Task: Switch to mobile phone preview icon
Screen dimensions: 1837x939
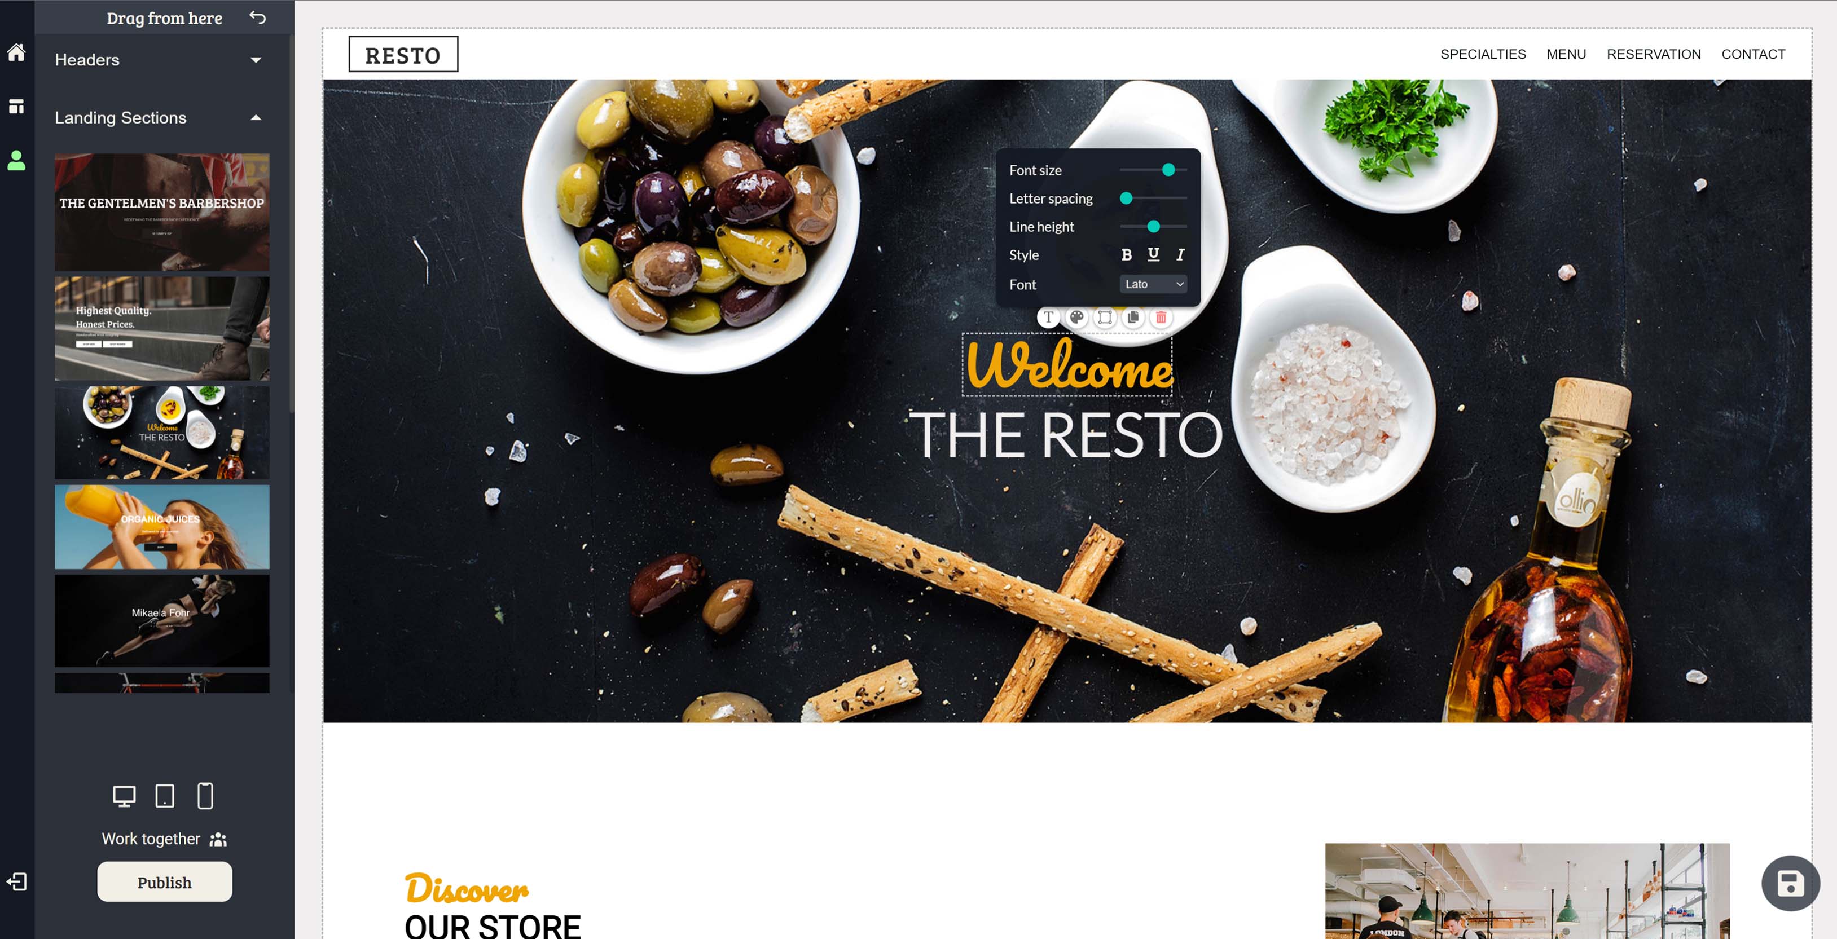Action: click(205, 796)
